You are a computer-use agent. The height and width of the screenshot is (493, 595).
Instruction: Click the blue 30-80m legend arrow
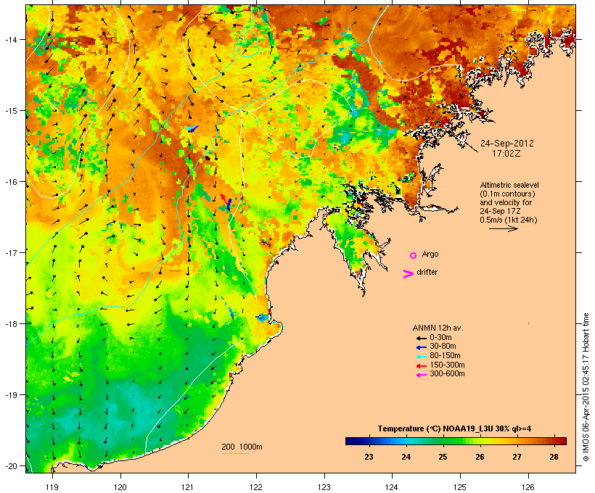421,347
